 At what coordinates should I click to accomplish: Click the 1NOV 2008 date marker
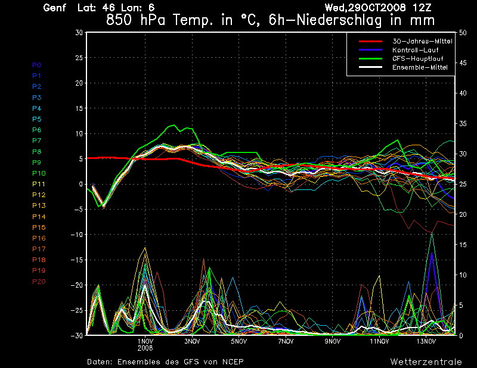click(x=145, y=345)
